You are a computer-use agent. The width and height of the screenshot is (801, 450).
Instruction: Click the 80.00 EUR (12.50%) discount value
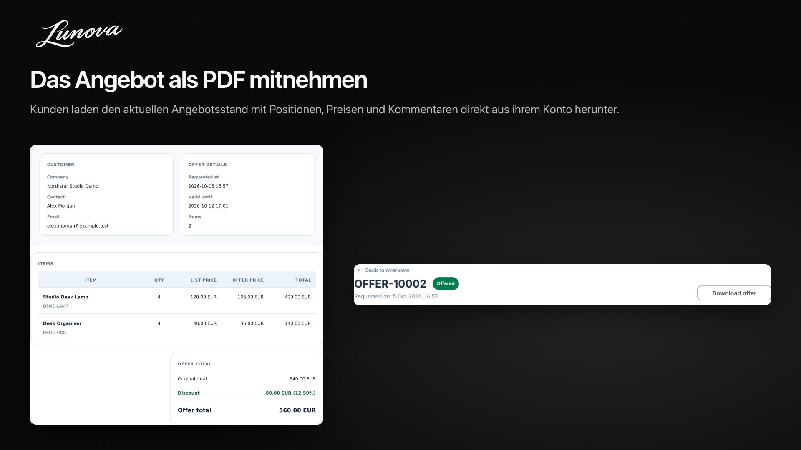pos(290,393)
